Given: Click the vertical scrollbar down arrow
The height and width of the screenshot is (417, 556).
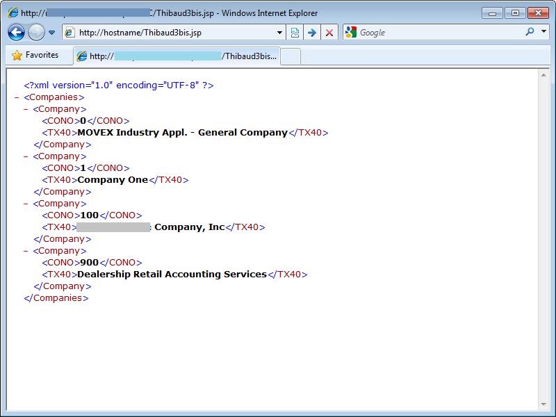Looking at the screenshot, I should [544, 404].
